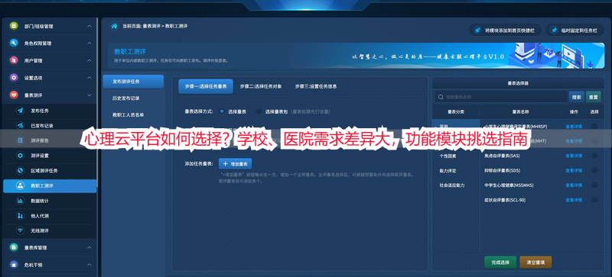Open 数据统计 via its chart icon
Screen dimensions: 612x277
tap(21, 201)
